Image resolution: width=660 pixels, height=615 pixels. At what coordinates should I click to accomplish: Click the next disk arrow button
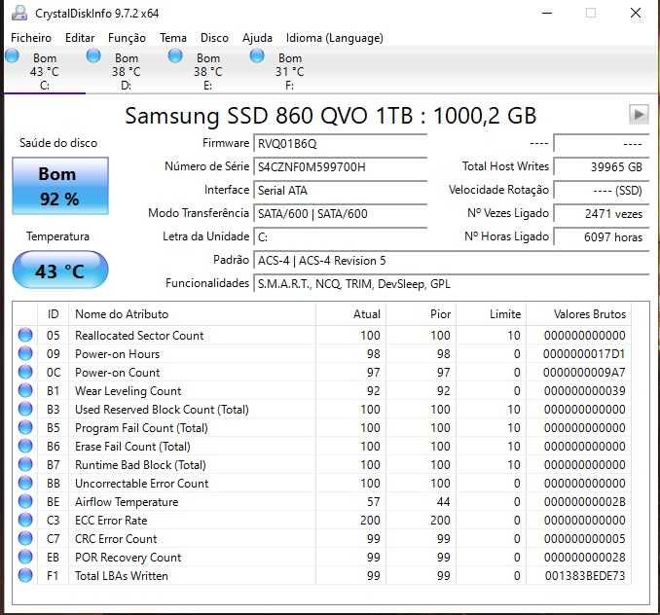(x=639, y=115)
